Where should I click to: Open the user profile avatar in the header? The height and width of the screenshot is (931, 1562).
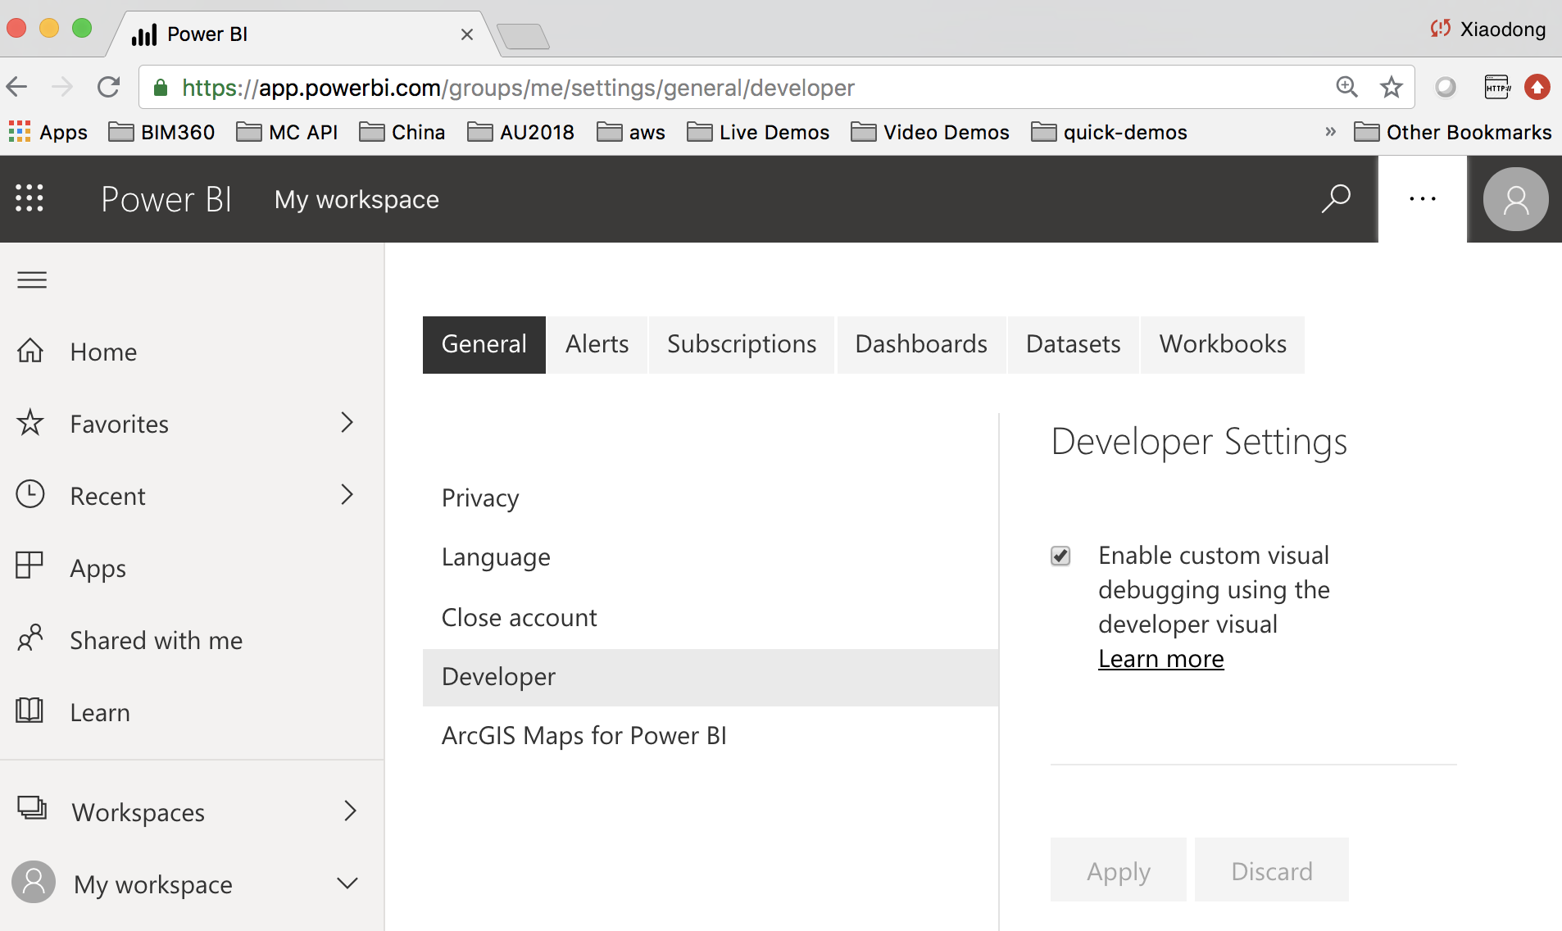coord(1515,199)
